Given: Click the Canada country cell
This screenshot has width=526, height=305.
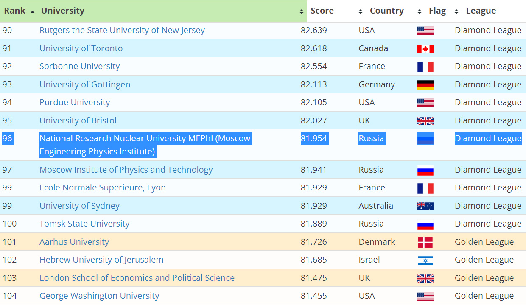Looking at the screenshot, I should click(373, 48).
